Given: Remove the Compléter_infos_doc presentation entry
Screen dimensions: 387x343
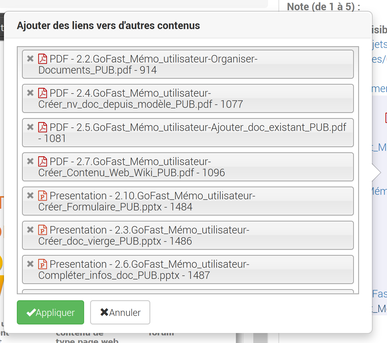Looking at the screenshot, I should click(x=30, y=264).
